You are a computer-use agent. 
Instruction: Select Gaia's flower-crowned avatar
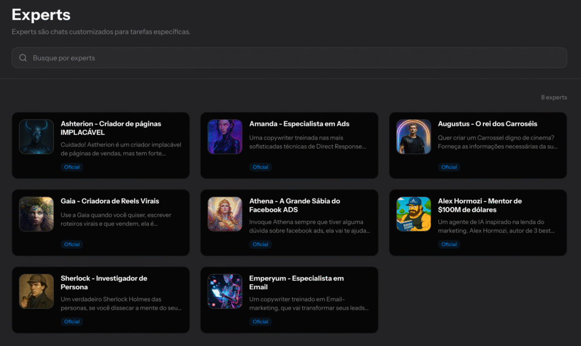(36, 214)
